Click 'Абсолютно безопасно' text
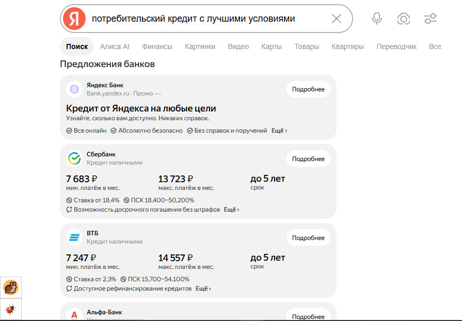The image size is (462, 321). click(150, 131)
